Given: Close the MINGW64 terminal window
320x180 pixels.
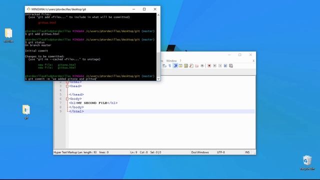Looking at the screenshot, I should 155,9.
